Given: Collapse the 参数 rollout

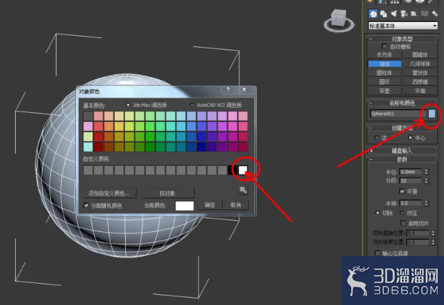Looking at the screenshot, I should [x=402, y=160].
